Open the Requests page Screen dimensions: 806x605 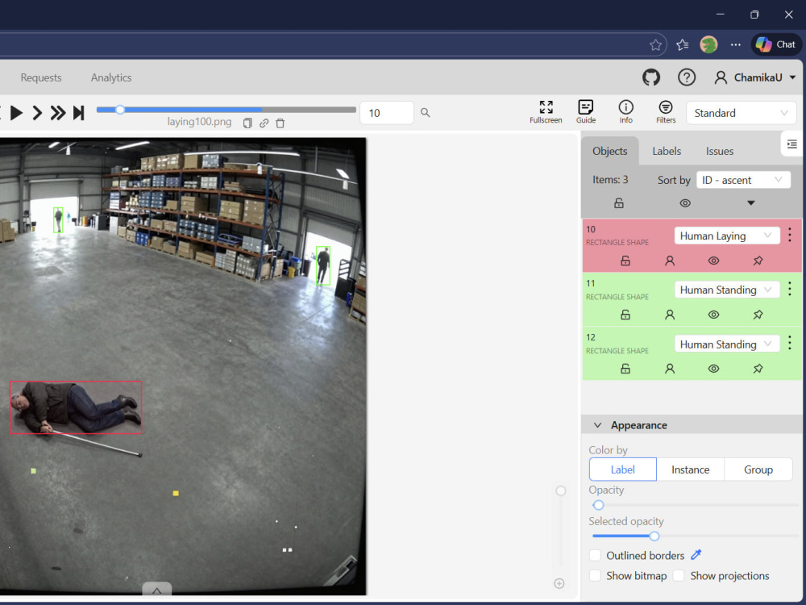pyautogui.click(x=41, y=77)
